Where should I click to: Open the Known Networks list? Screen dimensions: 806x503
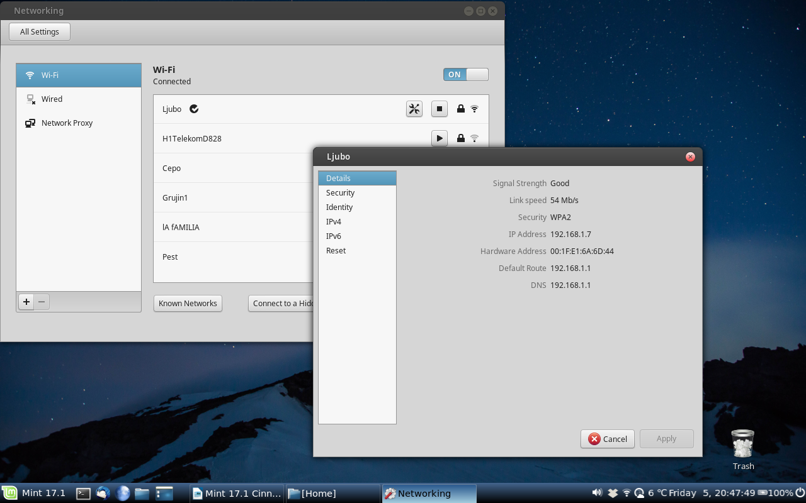point(188,303)
